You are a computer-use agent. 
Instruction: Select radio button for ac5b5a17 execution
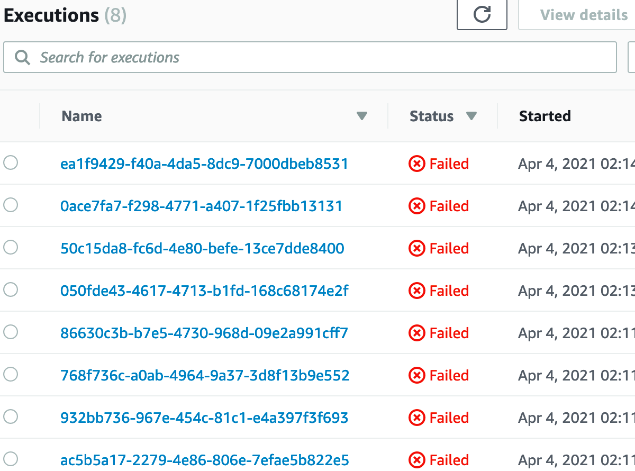11,459
